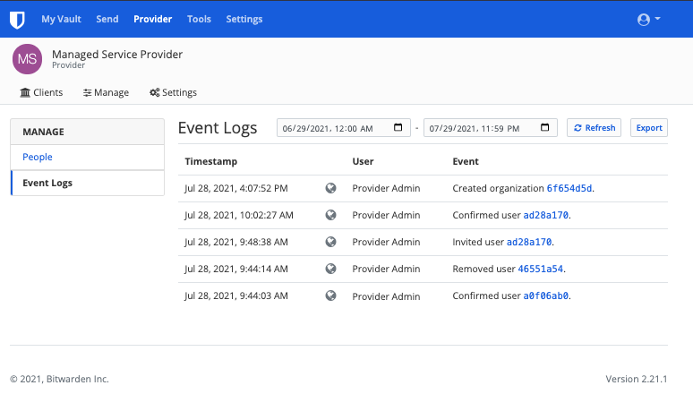This screenshot has width=693, height=394.
Task: Open the Send page
Action: click(x=107, y=19)
